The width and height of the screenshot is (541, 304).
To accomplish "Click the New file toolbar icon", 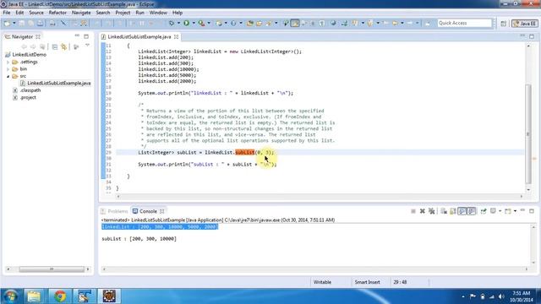I will 7,23.
